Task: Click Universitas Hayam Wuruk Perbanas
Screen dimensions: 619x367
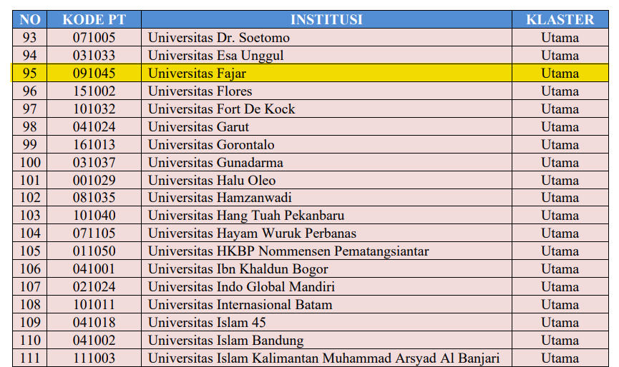Action: [x=252, y=233]
